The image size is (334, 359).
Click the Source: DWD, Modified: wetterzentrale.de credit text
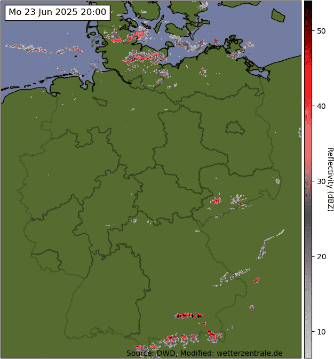coord(204,353)
